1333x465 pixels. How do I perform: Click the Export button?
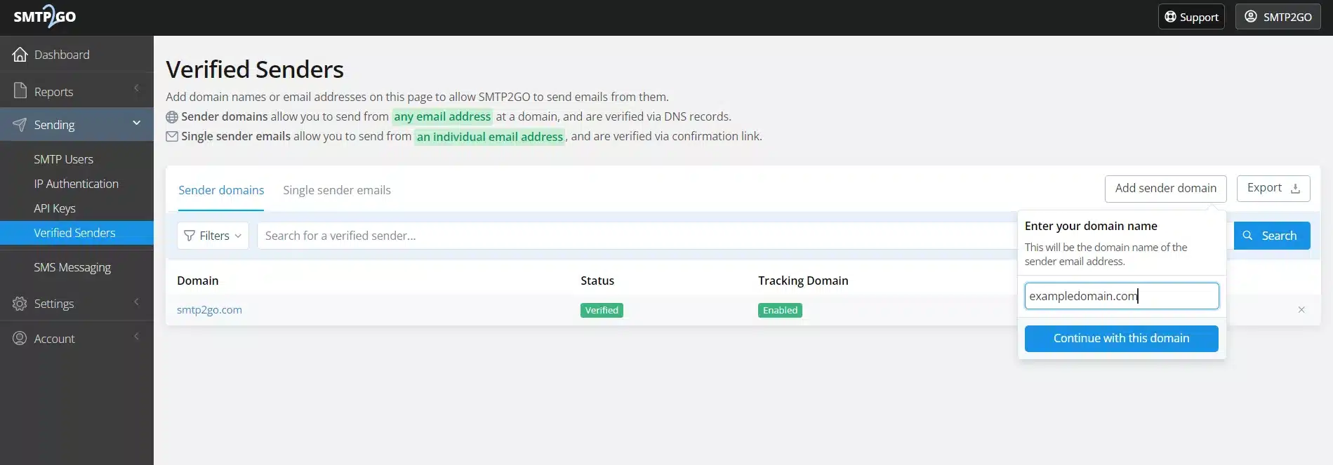(x=1273, y=188)
